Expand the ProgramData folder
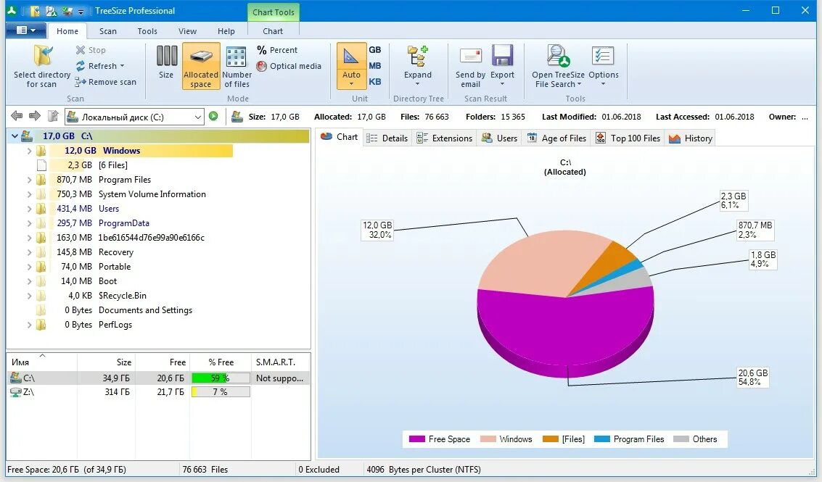Viewport: 822px width, 482px height. click(29, 223)
